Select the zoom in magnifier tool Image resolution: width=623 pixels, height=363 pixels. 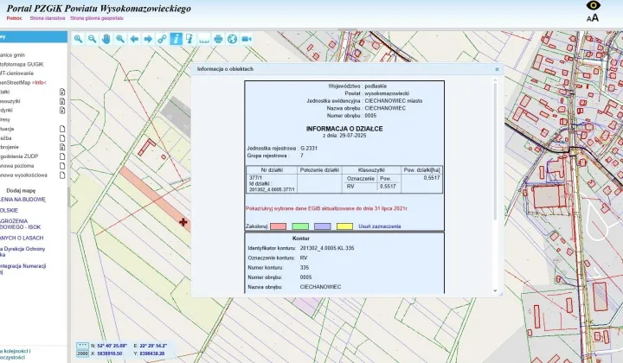click(x=78, y=39)
